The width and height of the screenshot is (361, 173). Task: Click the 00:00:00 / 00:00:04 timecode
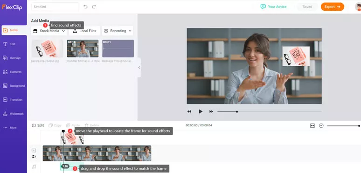click(x=199, y=125)
